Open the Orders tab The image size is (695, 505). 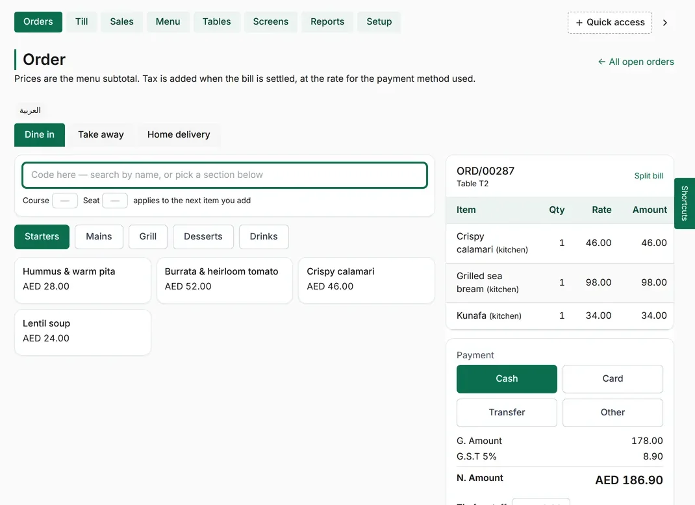click(x=38, y=21)
